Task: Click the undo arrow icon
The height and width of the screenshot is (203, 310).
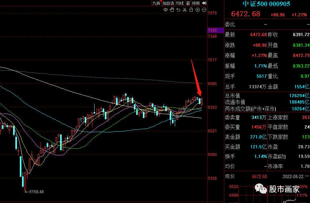Action: point(178,10)
